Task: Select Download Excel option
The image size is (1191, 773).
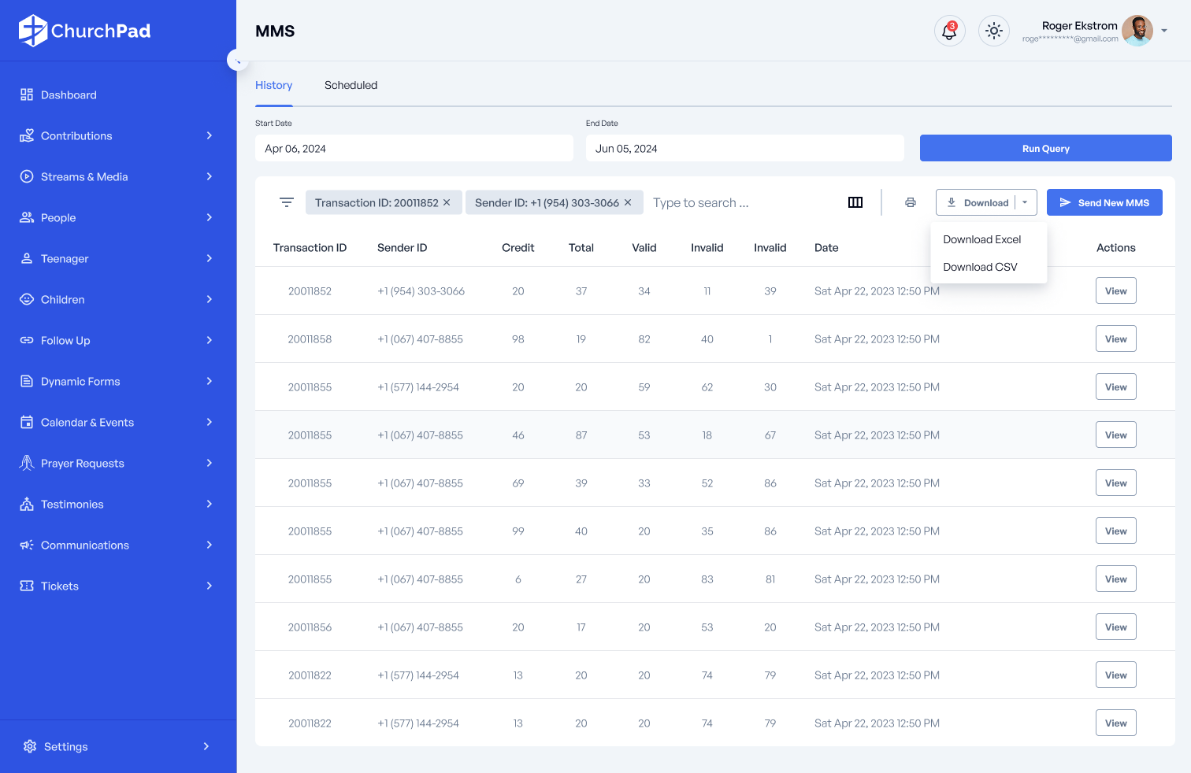Action: coord(981,240)
